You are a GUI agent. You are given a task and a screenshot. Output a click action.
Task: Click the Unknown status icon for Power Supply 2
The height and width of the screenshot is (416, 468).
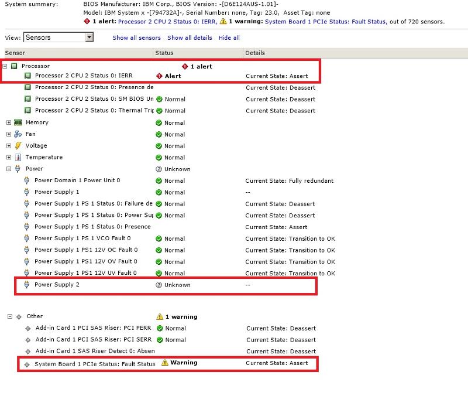(159, 285)
